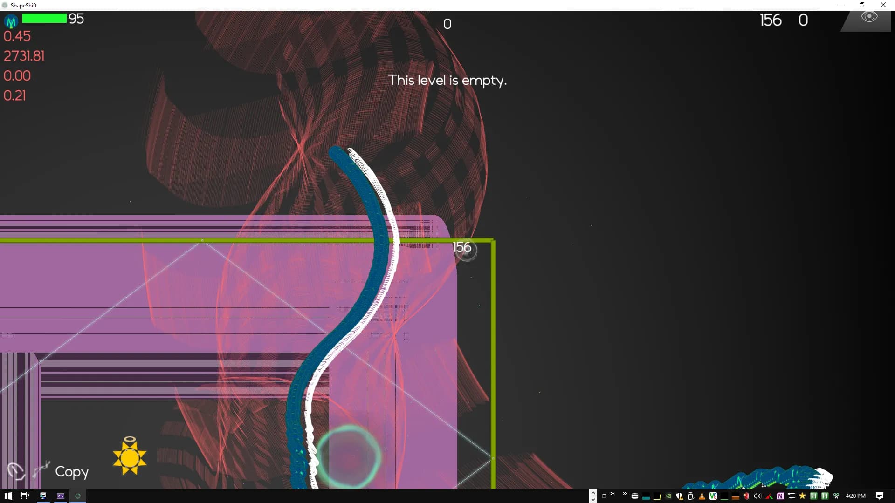
Task: Click the Copy label
Action: coord(72,472)
